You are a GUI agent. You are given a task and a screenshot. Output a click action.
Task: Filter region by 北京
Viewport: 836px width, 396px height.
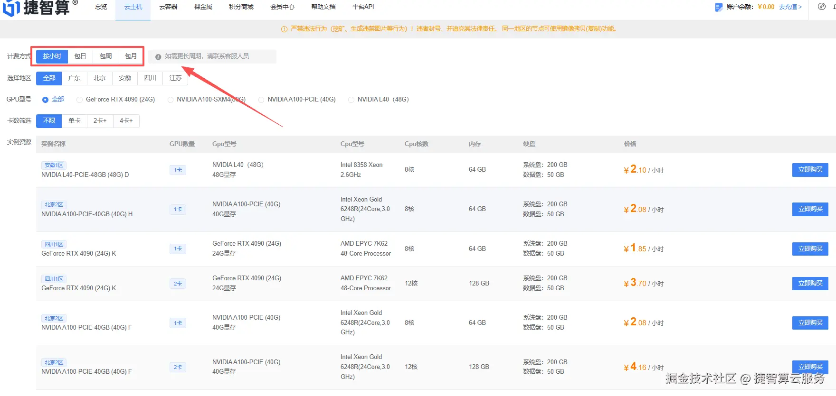click(x=99, y=78)
